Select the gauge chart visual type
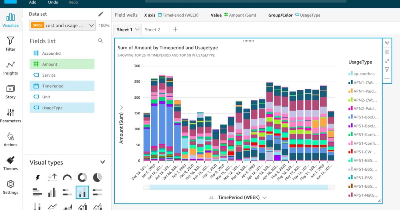 (67, 177)
